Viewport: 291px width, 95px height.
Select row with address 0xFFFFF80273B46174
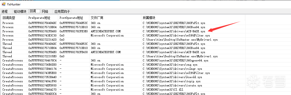pos(123,69)
